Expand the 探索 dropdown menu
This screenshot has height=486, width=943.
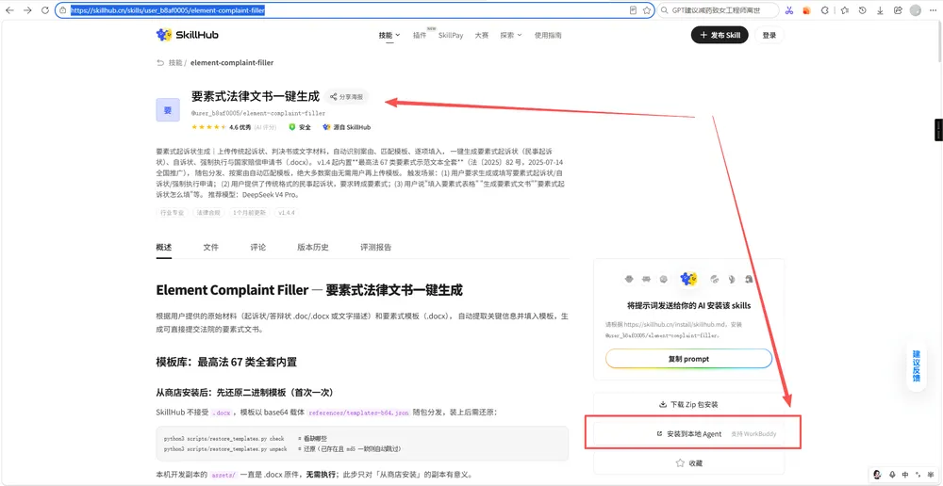coord(510,36)
